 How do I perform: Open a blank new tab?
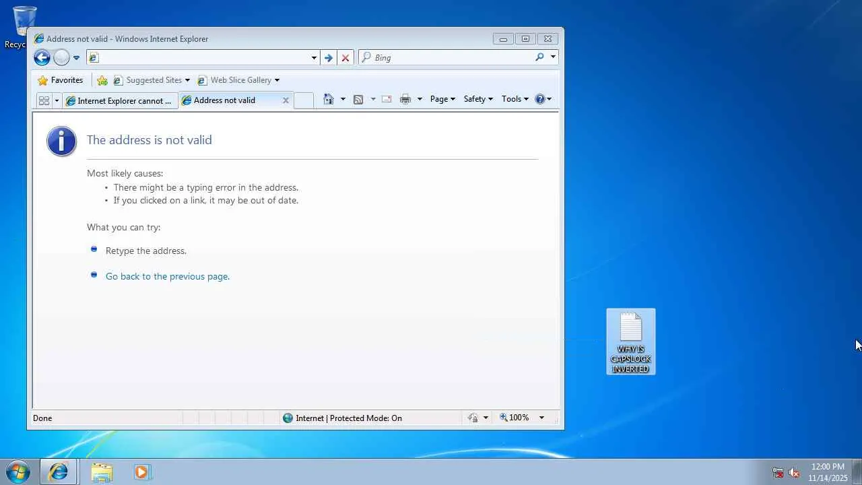[x=304, y=100]
